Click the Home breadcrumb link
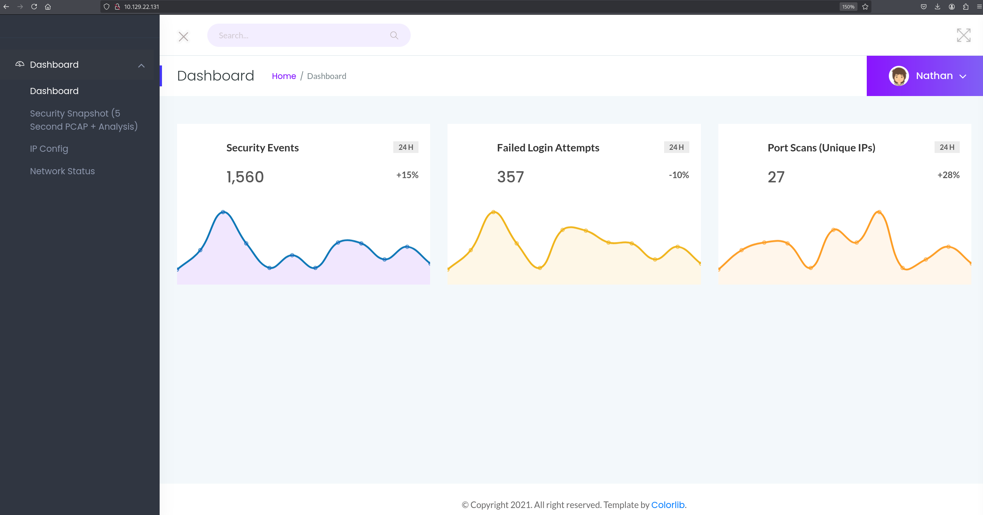The image size is (983, 515). tap(284, 76)
